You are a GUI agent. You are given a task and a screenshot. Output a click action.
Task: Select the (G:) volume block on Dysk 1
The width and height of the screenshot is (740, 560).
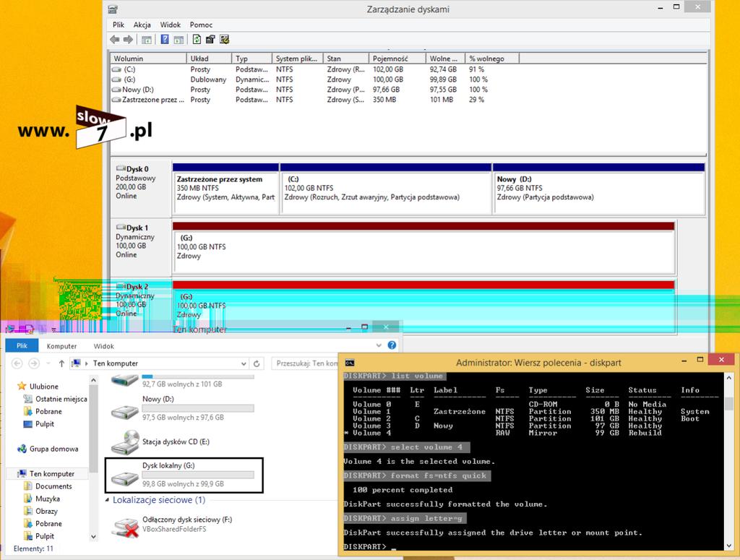click(423, 247)
